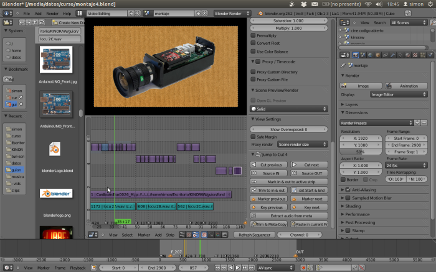This screenshot has width=436, height=272.
Task: Open the sequencer Strip menu
Action: (170, 235)
